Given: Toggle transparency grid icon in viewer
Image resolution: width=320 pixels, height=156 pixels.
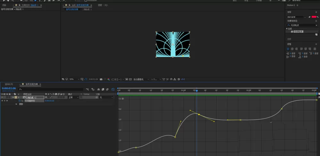Looking at the screenshot, I should [130, 79].
